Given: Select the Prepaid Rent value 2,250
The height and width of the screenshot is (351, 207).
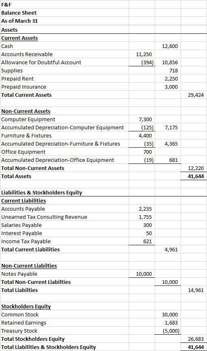Looking at the screenshot, I should [171, 79].
